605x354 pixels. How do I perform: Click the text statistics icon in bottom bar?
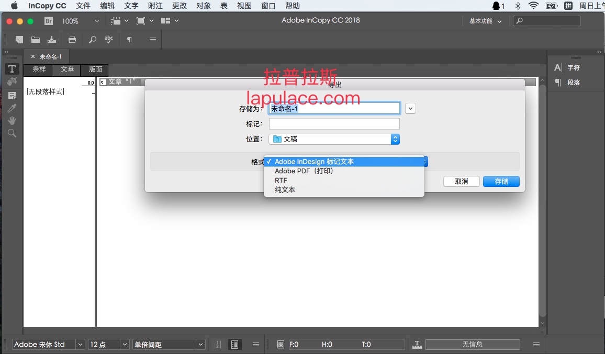(281, 345)
